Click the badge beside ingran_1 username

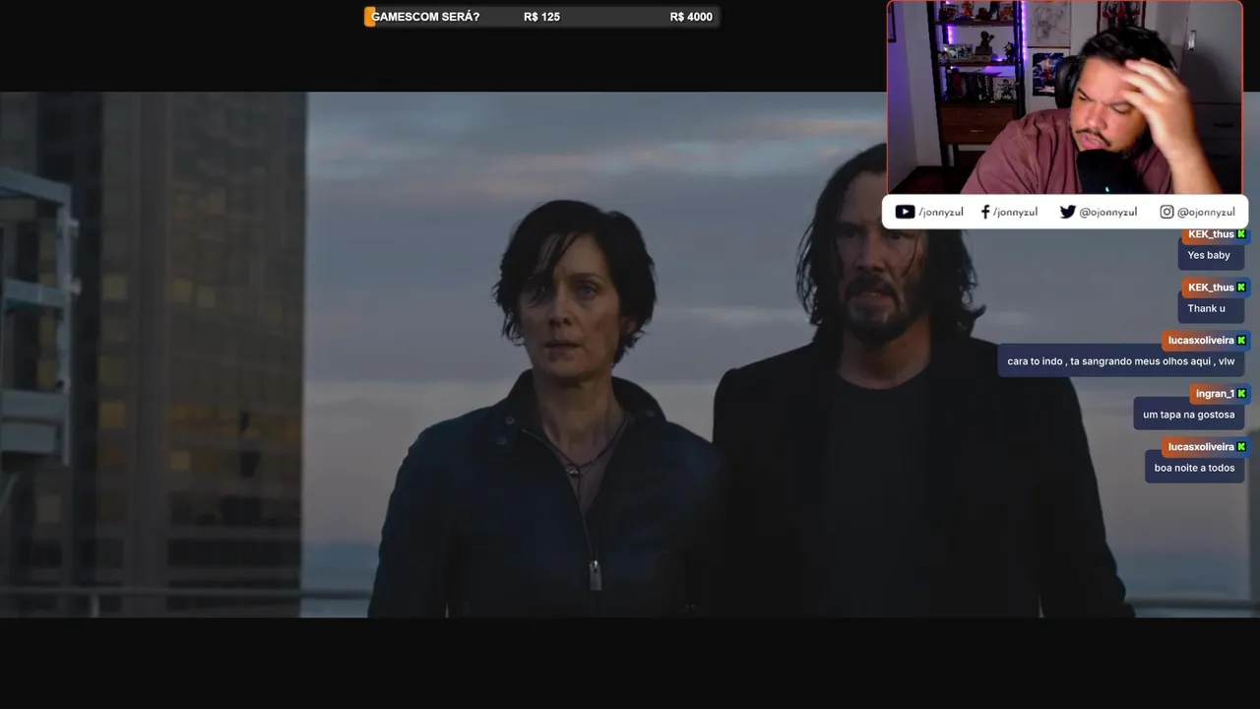coord(1241,394)
